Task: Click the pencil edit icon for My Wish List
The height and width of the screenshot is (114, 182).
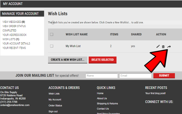Action: point(158,46)
